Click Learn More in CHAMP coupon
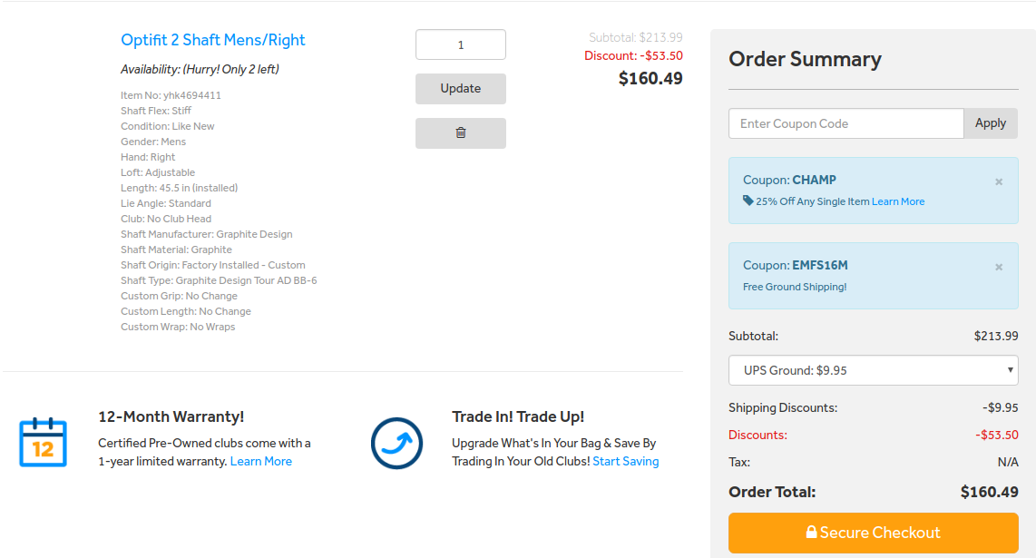This screenshot has width=1036, height=558. [898, 201]
